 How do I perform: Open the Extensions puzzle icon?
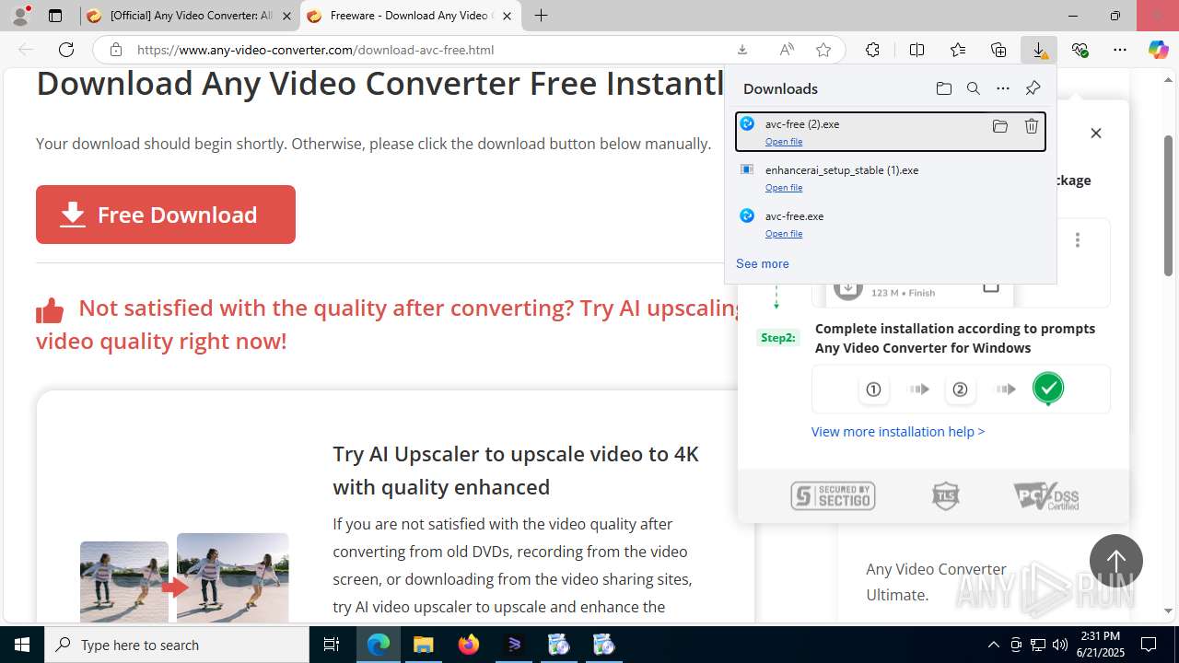coord(872,50)
